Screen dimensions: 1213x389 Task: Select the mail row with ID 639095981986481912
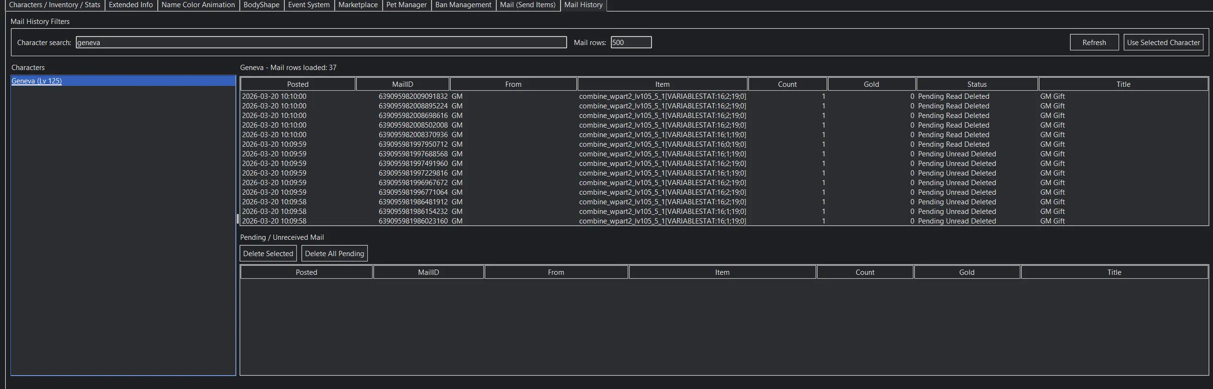coord(724,202)
